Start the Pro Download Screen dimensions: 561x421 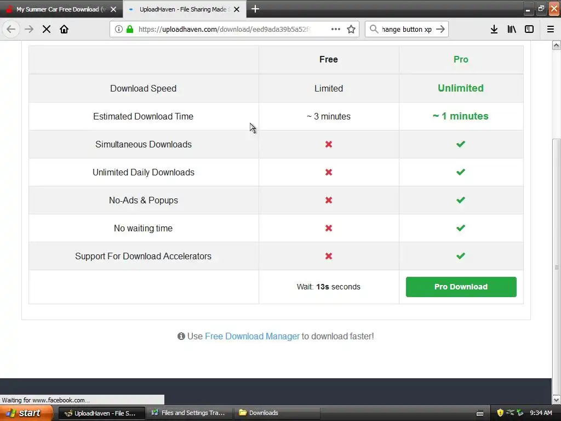click(461, 287)
